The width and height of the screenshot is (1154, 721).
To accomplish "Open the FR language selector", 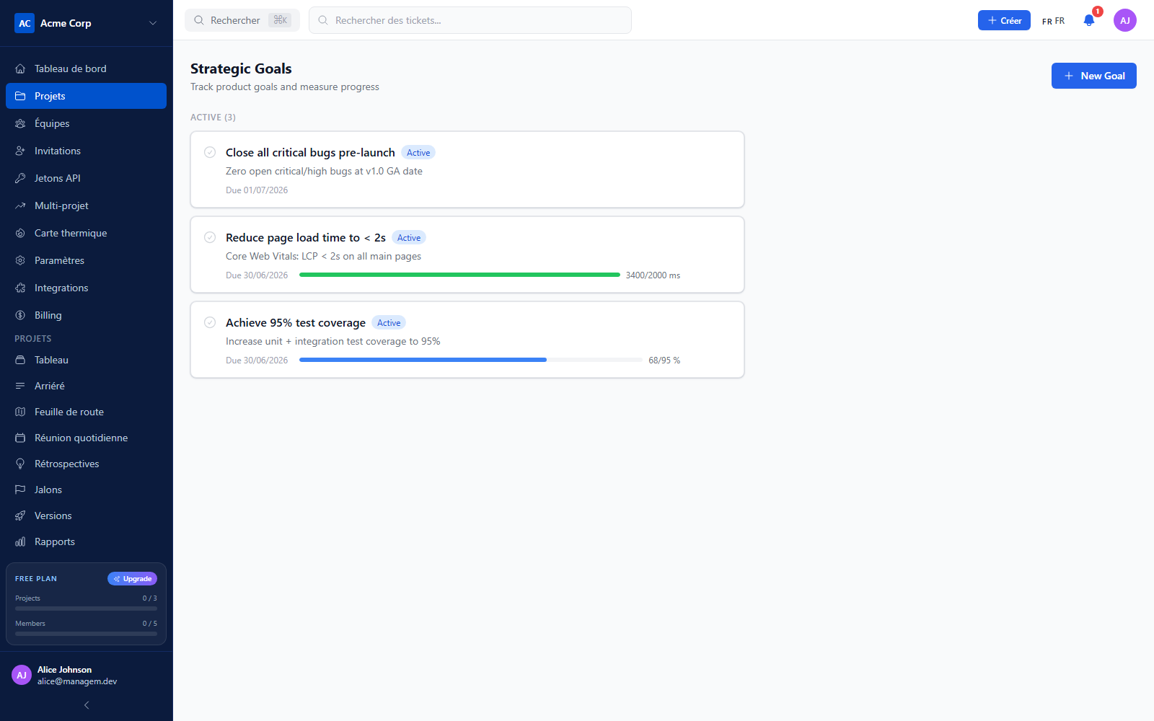I will pos(1053,21).
